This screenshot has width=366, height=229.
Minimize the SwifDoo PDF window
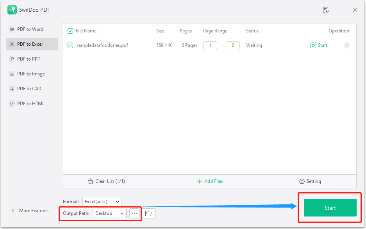(x=341, y=10)
